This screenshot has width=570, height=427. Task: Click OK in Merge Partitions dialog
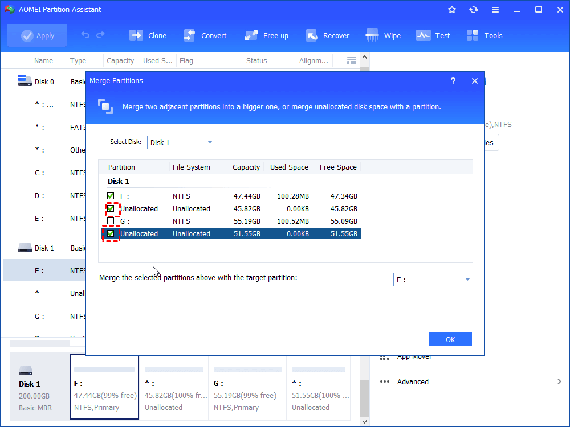coord(450,339)
